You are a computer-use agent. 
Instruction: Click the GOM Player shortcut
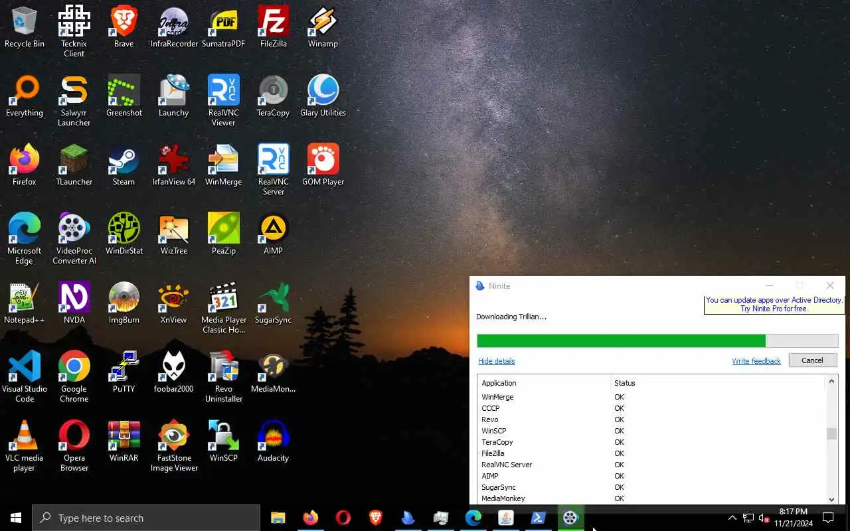(x=323, y=166)
